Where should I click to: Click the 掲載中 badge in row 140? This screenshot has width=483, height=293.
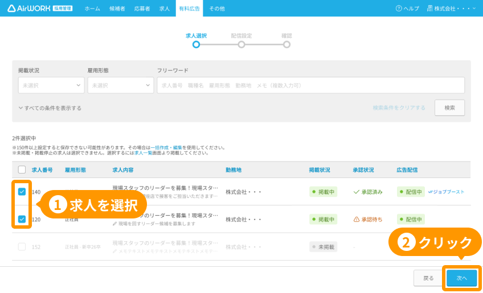(323, 192)
